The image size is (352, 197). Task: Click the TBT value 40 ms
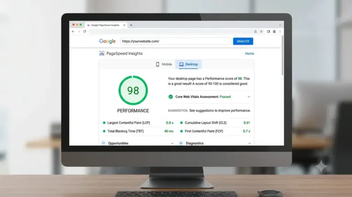pos(169,131)
